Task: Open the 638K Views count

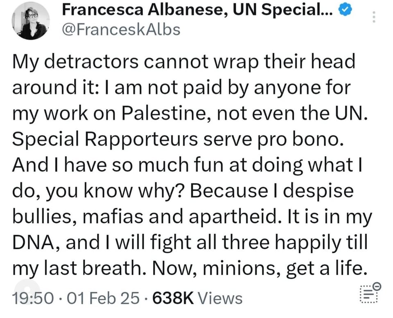Action: pyautogui.click(x=197, y=298)
